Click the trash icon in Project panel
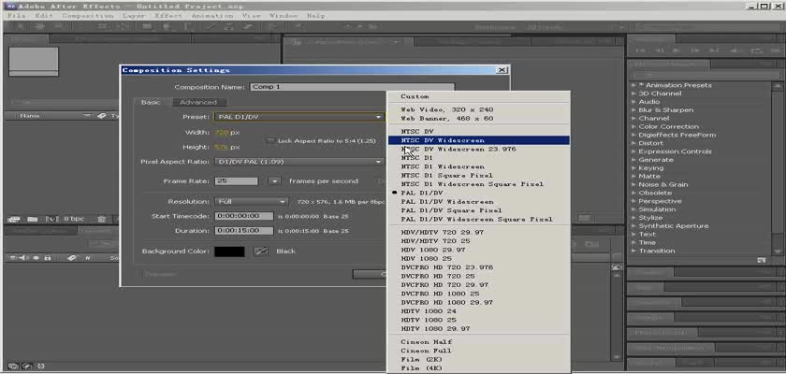This screenshot has width=786, height=374. (101, 219)
